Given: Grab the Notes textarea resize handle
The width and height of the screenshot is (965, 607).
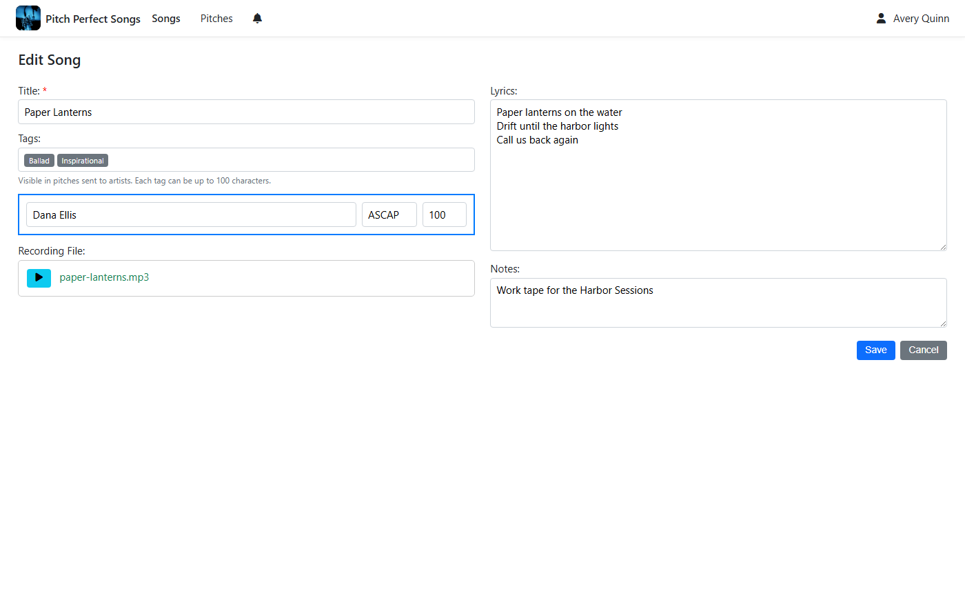Looking at the screenshot, I should pyautogui.click(x=942, y=323).
